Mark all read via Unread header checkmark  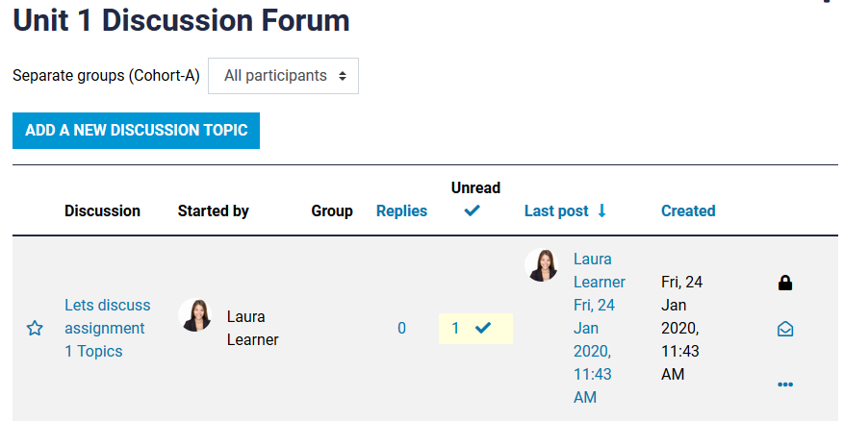[x=473, y=211]
